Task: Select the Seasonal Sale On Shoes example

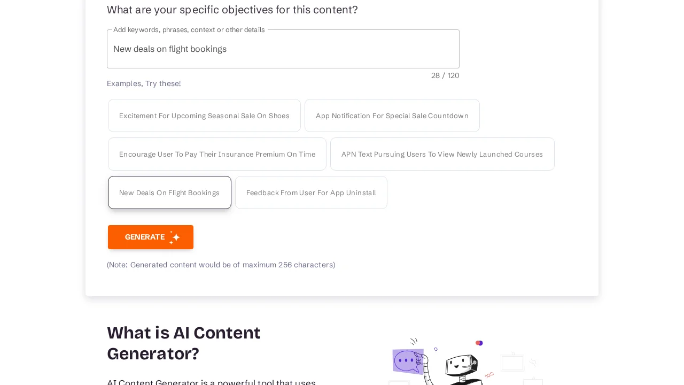Action: tap(204, 115)
